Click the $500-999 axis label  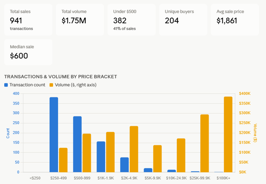[82, 178]
